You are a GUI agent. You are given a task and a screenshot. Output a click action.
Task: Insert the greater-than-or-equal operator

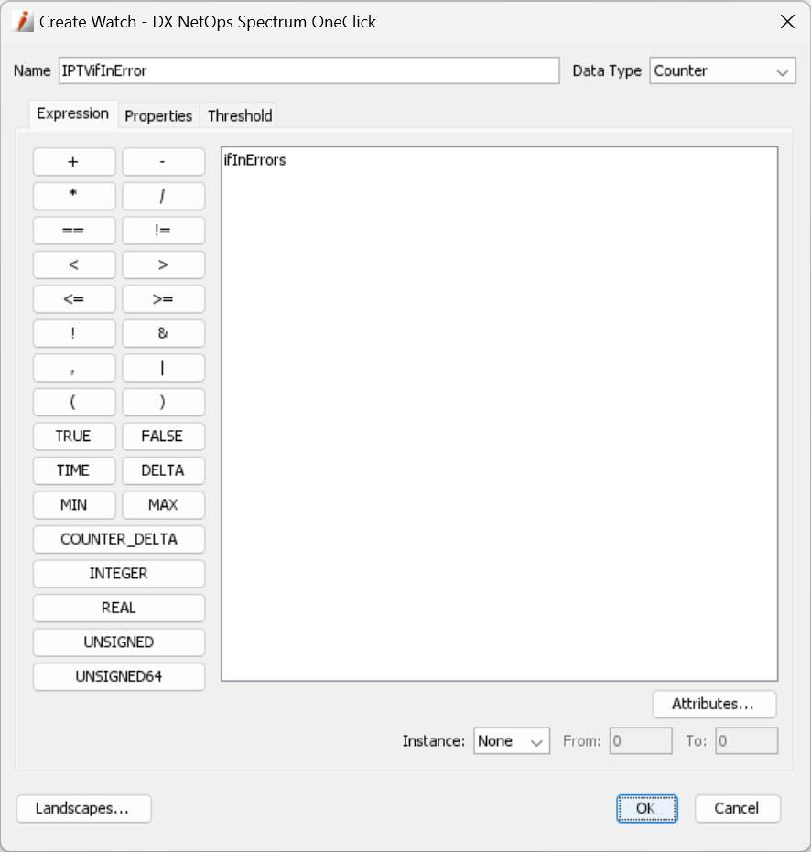click(x=163, y=299)
